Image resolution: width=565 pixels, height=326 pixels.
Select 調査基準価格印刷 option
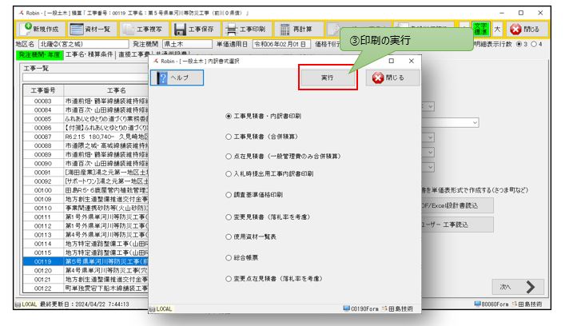click(254, 194)
